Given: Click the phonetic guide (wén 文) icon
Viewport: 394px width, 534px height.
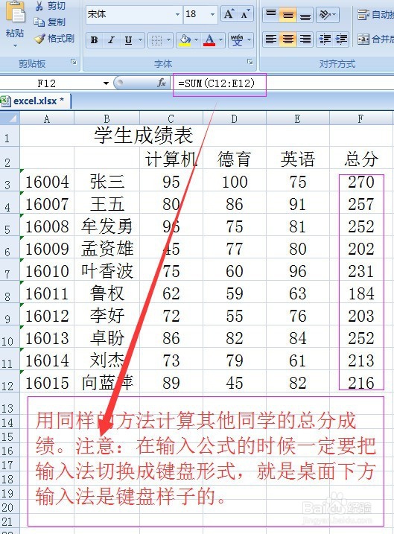Looking at the screenshot, I should [x=237, y=40].
